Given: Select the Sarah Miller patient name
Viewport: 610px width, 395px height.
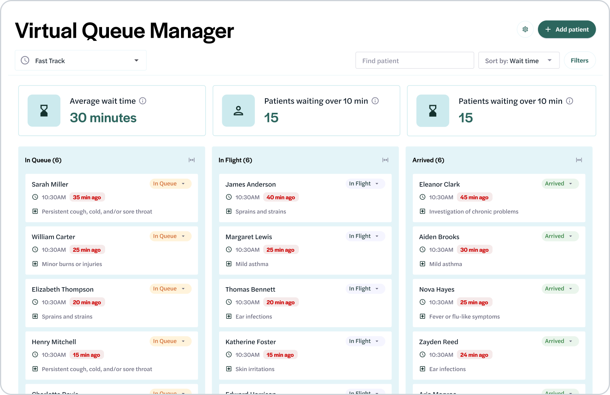Looking at the screenshot, I should tap(50, 184).
